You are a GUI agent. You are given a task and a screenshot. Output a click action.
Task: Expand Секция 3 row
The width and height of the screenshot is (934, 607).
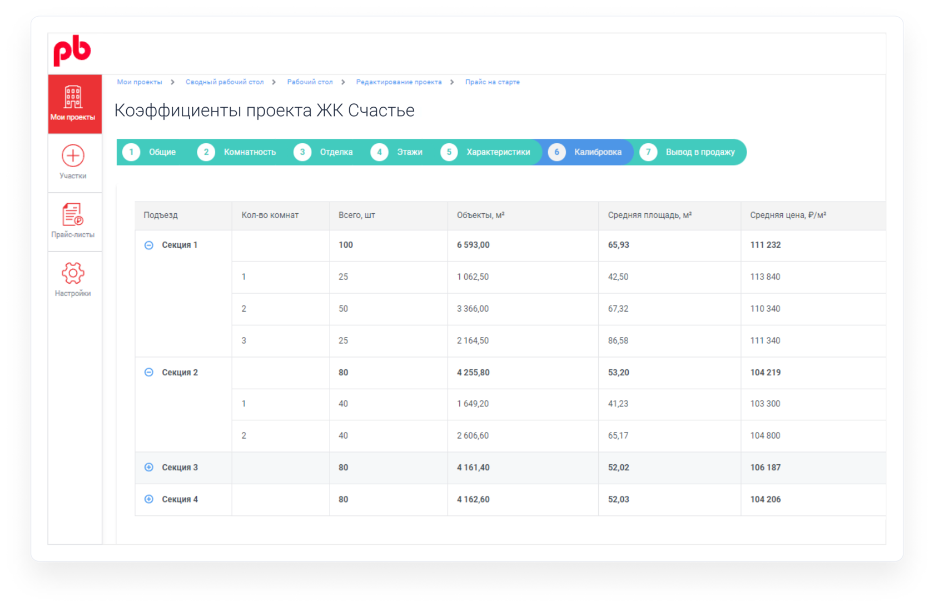pyautogui.click(x=149, y=467)
